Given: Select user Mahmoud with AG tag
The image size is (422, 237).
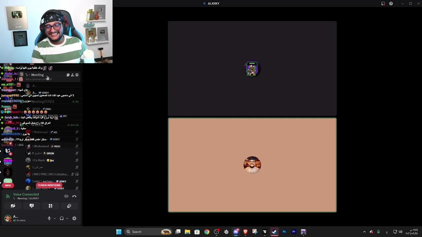Looking at the screenshot, I should click(53, 132).
